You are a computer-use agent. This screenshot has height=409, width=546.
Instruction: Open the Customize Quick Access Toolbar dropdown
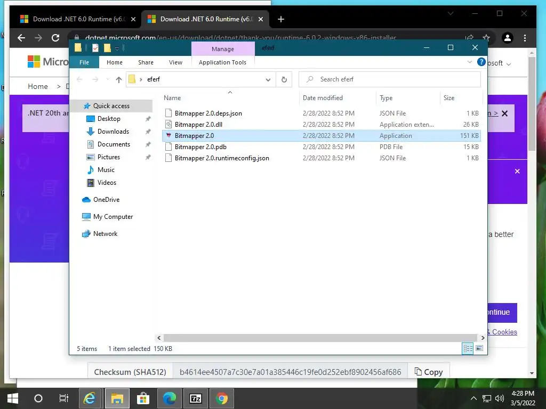tap(117, 48)
